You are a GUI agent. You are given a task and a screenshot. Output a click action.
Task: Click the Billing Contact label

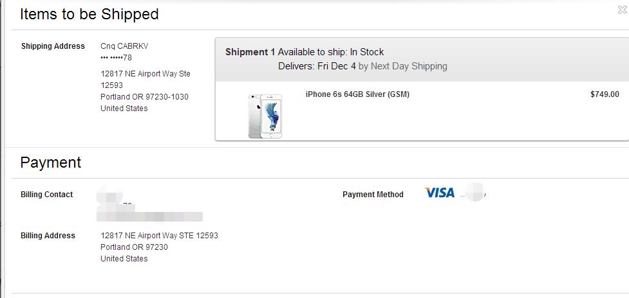(46, 195)
